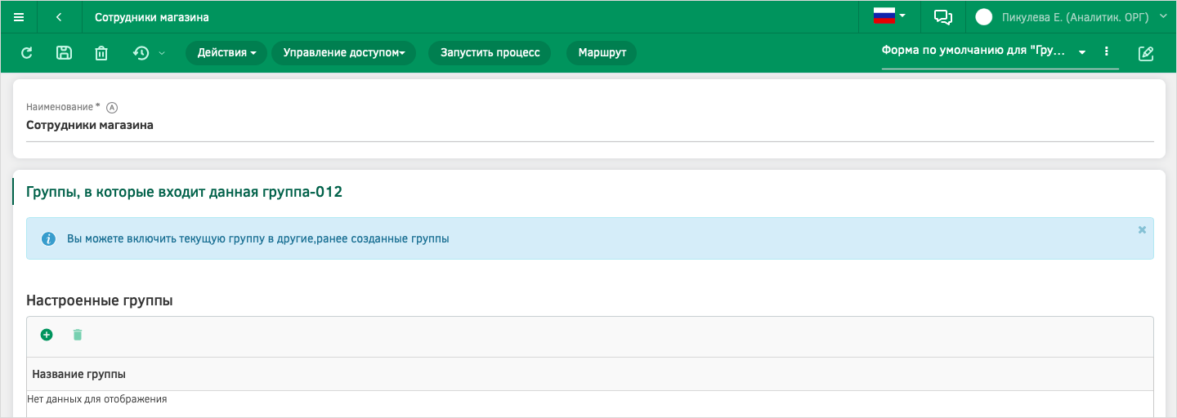Viewport: 1177px width, 418px height.
Task: Click the table's delete trash icon
Action: click(x=78, y=335)
